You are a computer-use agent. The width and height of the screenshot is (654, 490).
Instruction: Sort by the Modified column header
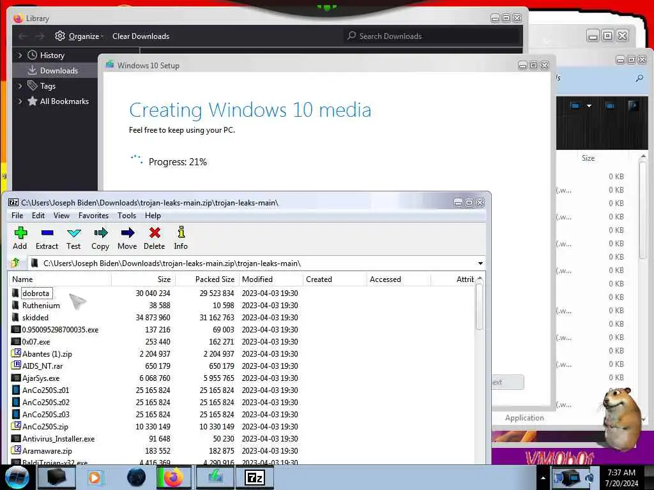[271, 279]
